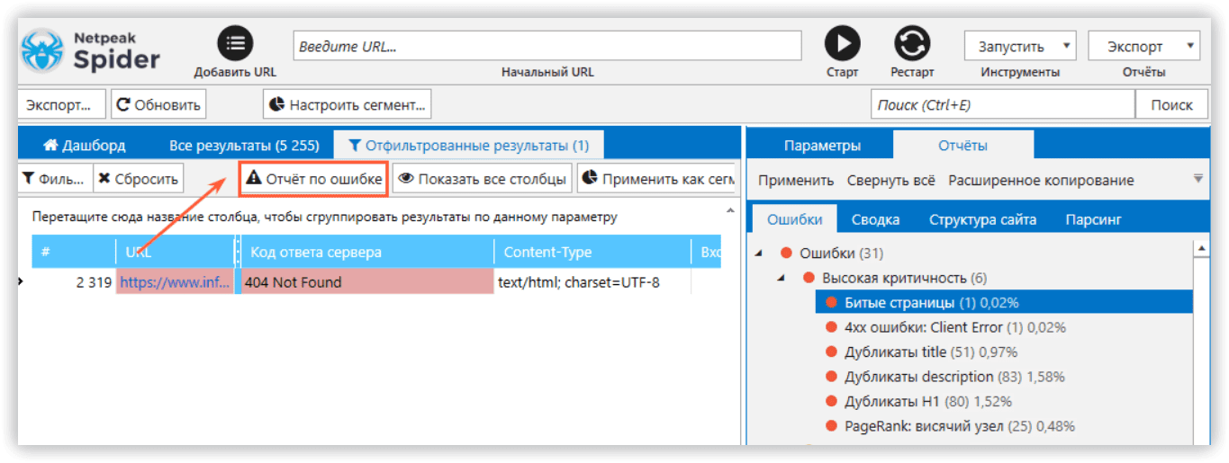Image resolution: width=1229 pixels, height=463 pixels.
Task: Click Расширенное копирование option
Action: tap(1041, 181)
